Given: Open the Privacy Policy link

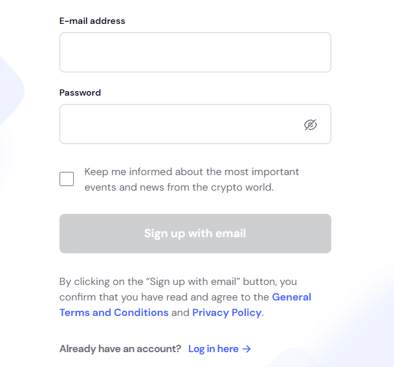Looking at the screenshot, I should coord(226,313).
